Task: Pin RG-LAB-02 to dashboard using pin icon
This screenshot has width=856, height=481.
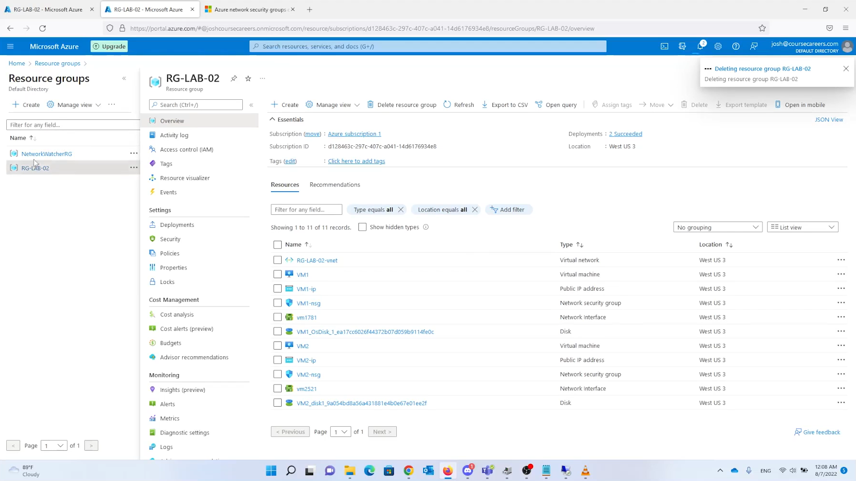Action: click(234, 78)
